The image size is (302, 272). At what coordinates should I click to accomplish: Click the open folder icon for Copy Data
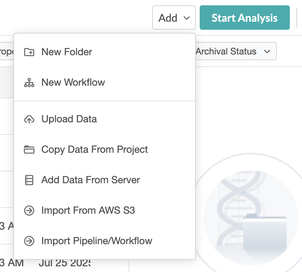(29, 150)
